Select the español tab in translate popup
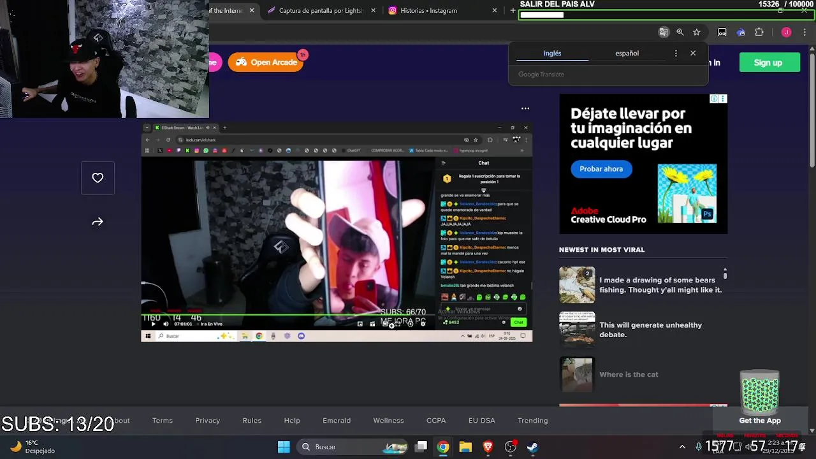Image resolution: width=816 pixels, height=459 pixels. click(x=627, y=54)
